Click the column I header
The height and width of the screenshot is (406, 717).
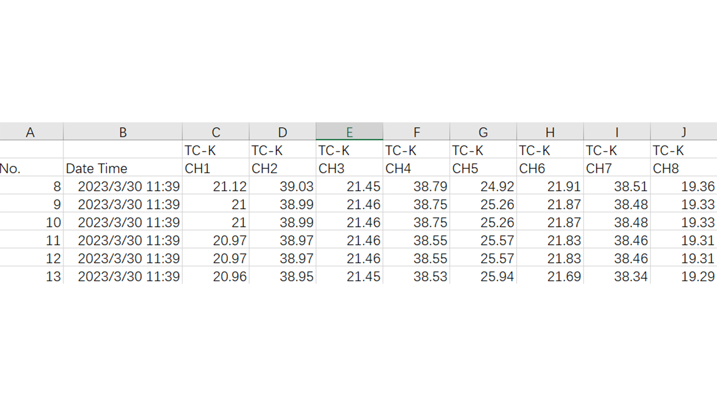[617, 132]
